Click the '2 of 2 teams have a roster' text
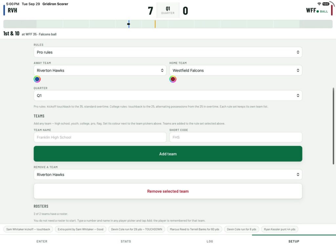Image resolution: width=336 pixels, height=252 pixels. pyautogui.click(x=51, y=214)
